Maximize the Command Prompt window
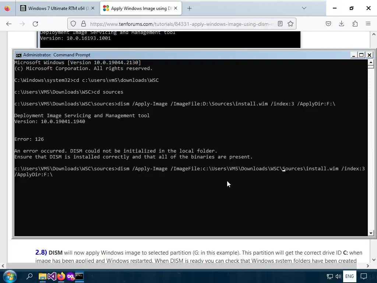Viewport: 377px width, 283px height. (x=362, y=55)
